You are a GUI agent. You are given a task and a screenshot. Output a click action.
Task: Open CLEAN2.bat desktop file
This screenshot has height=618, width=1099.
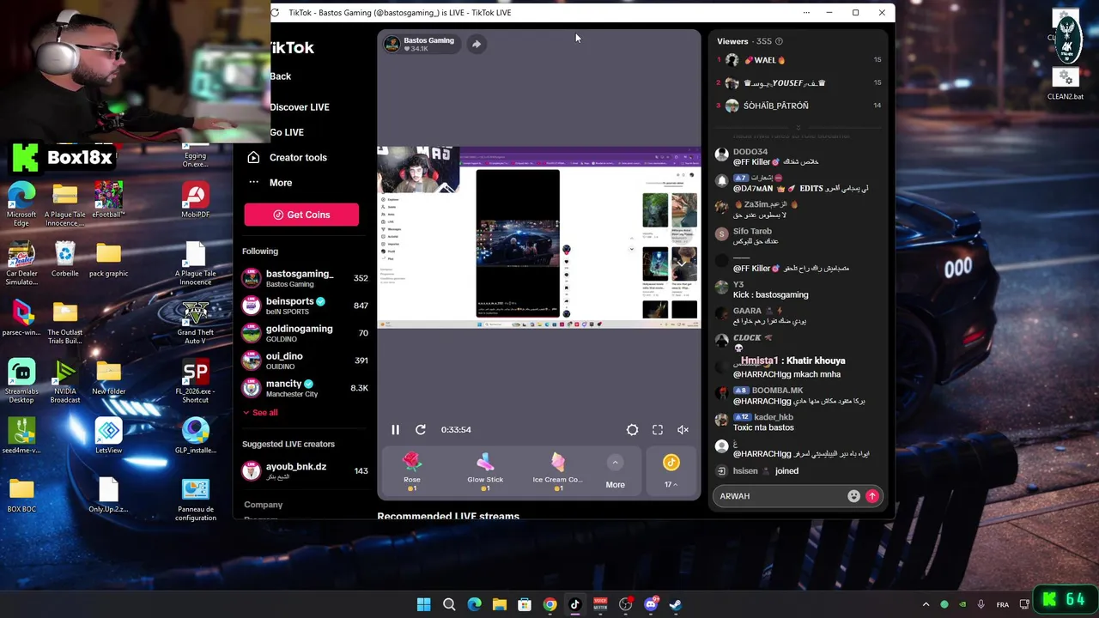click(x=1066, y=83)
